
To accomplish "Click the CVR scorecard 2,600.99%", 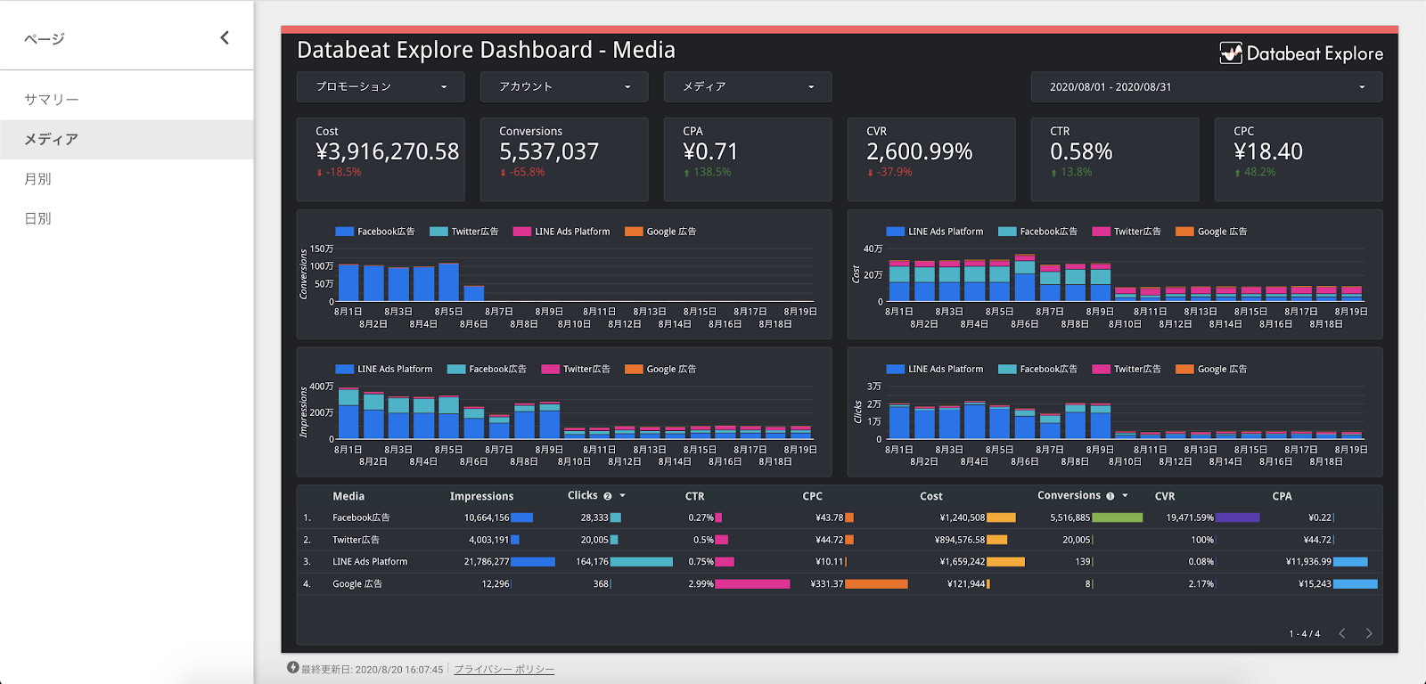I will pyautogui.click(x=931, y=159).
